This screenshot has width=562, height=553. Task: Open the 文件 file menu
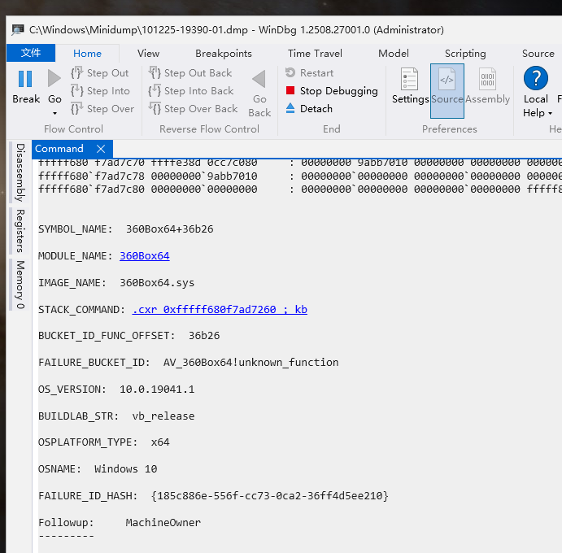(31, 53)
